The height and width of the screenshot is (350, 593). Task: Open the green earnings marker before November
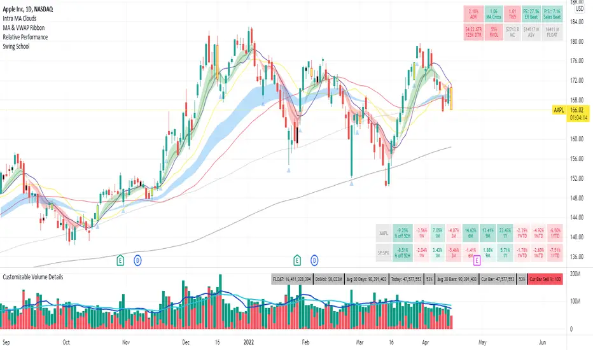tap(120, 260)
